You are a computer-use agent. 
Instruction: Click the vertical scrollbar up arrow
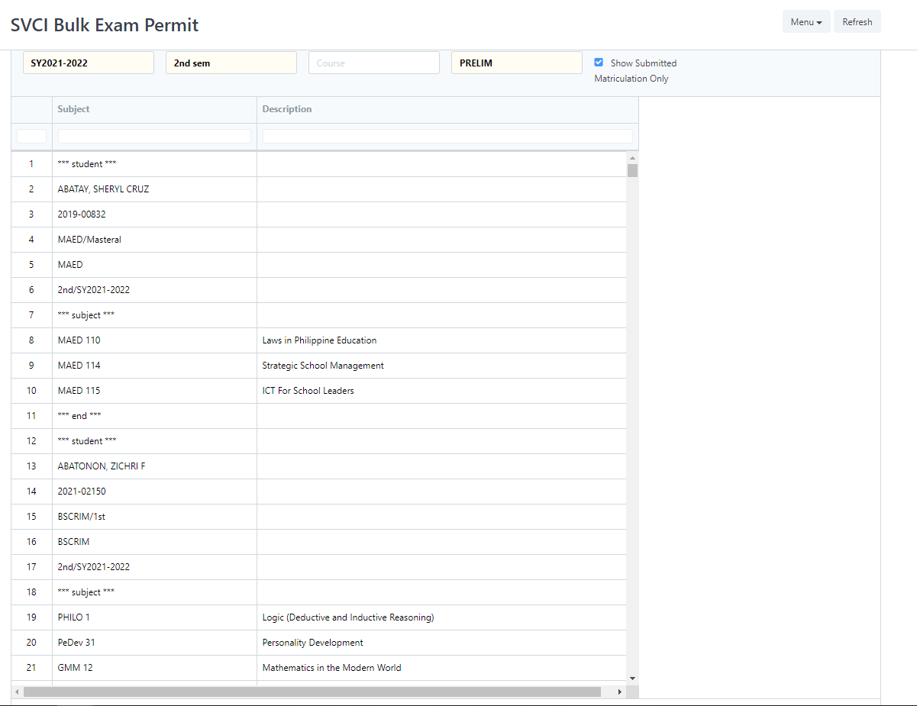pos(632,158)
